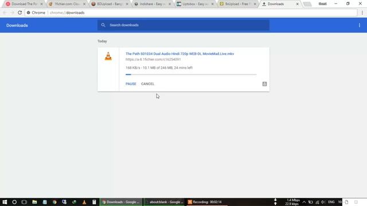This screenshot has height=206, width=367.
Task: Click the download speed status text
Action: coord(159,68)
